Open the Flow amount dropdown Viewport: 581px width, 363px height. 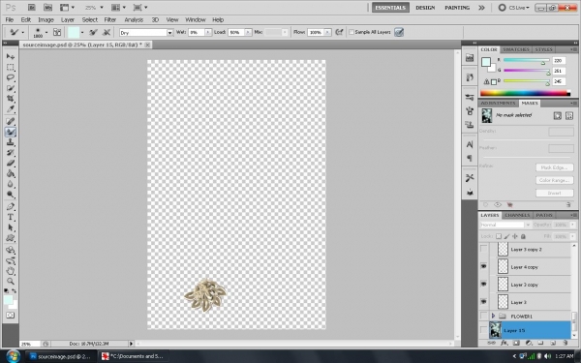327,32
